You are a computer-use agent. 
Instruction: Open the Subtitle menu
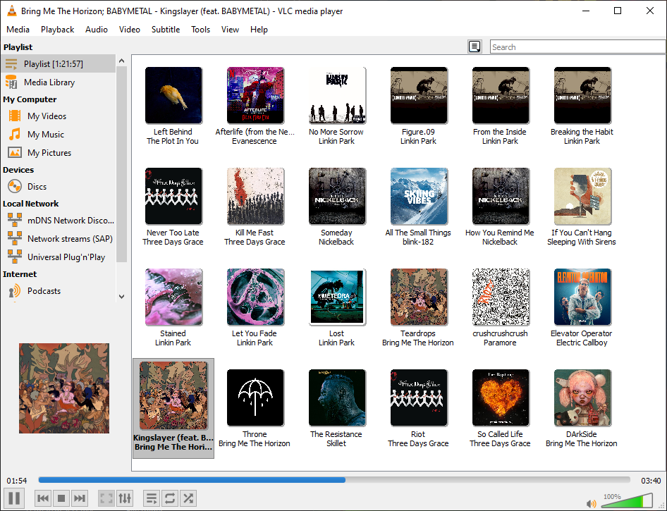coord(166,30)
